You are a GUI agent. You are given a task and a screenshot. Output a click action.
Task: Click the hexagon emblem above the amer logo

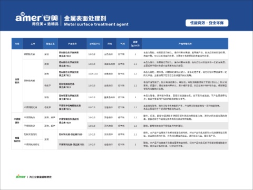point(22,14)
